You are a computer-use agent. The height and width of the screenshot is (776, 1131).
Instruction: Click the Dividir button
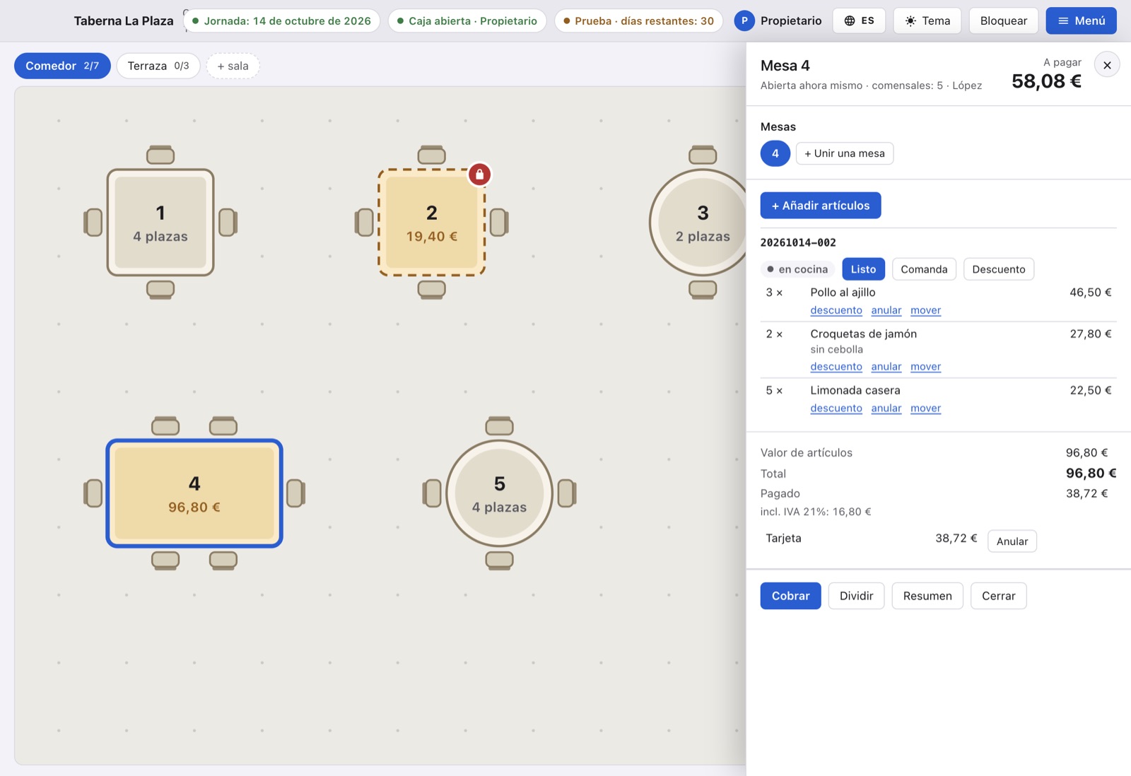(856, 596)
